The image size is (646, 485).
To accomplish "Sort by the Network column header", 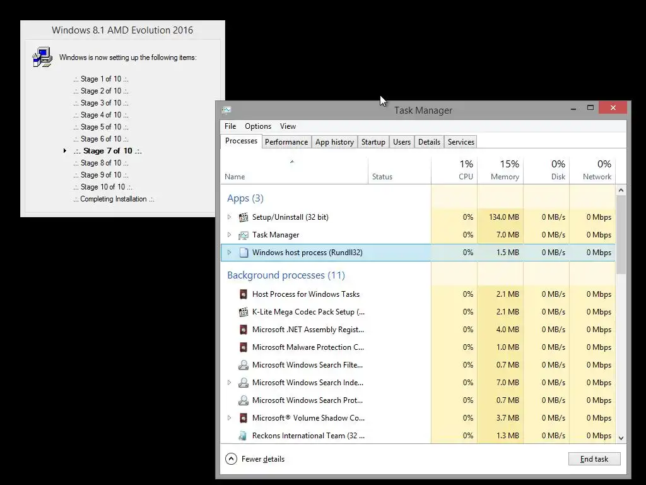I will tap(593, 171).
